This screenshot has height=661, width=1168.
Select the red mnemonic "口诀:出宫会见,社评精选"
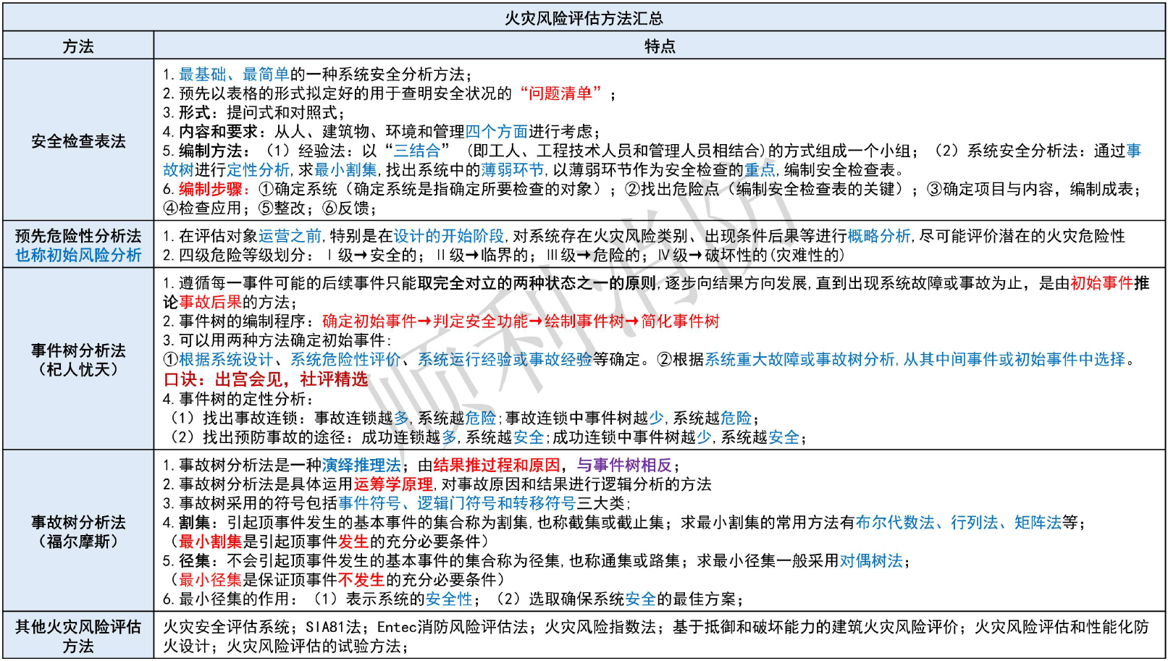(x=266, y=379)
